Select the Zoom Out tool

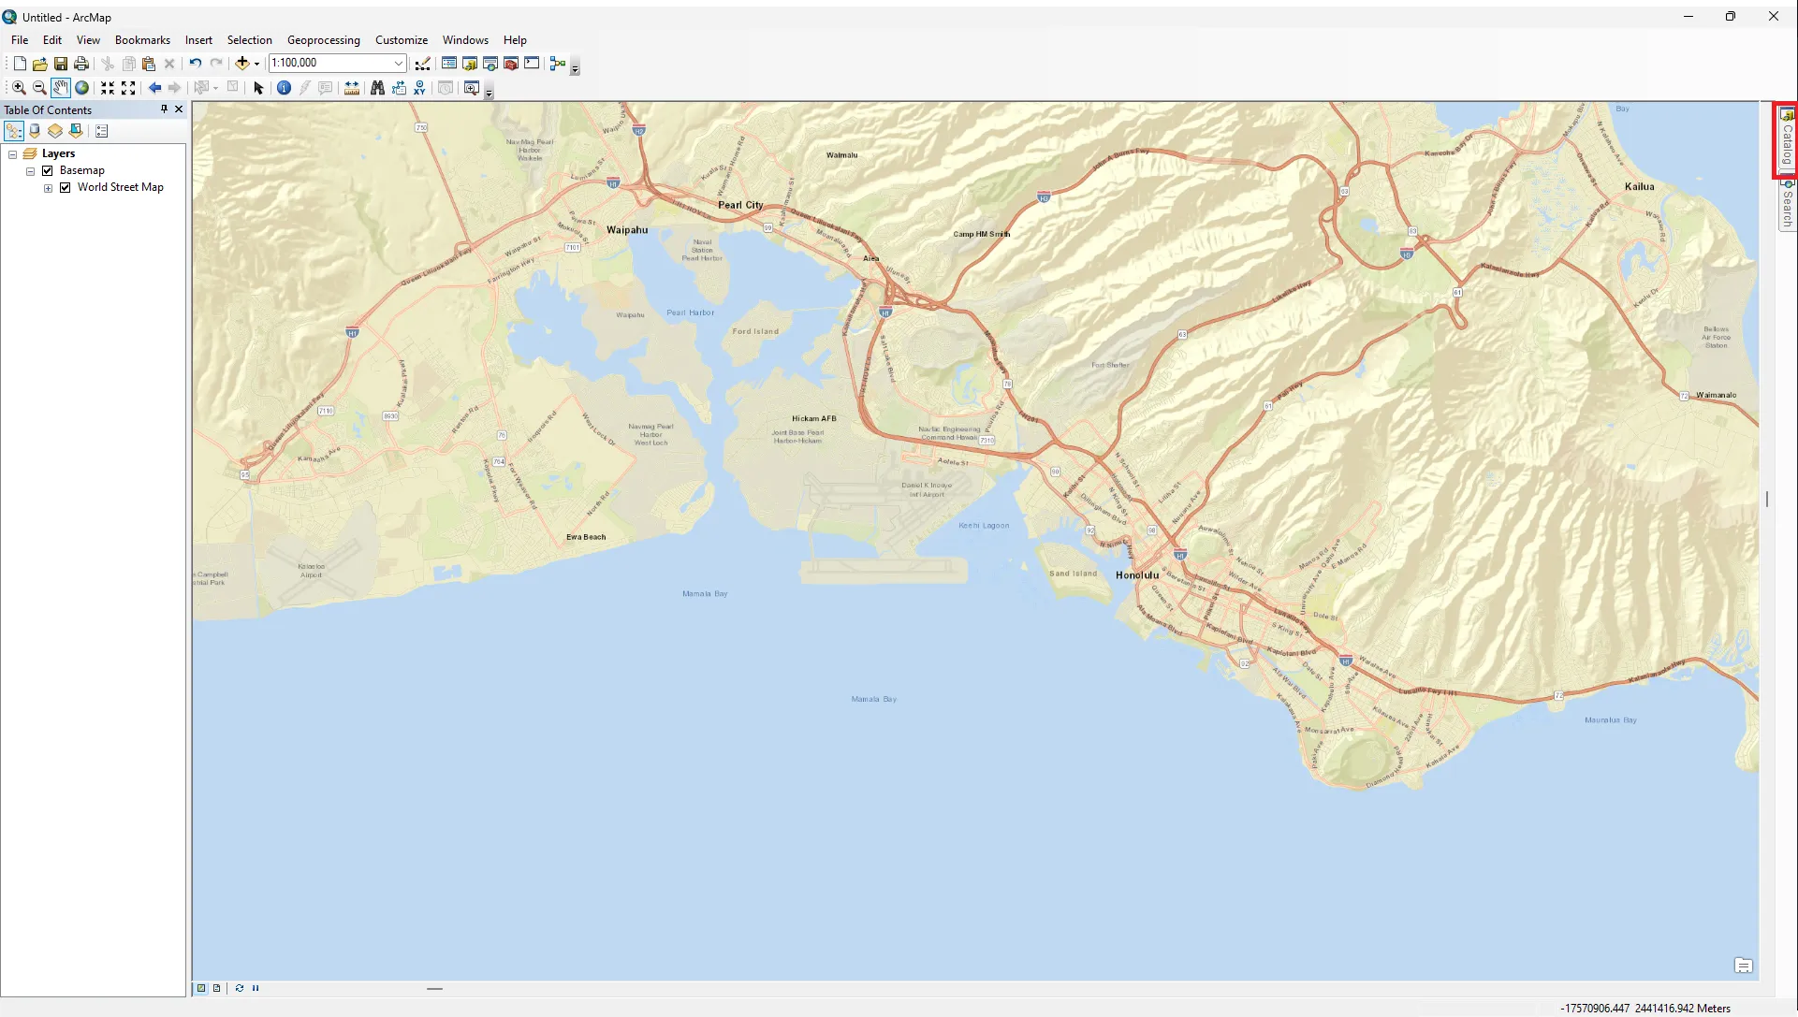coord(39,88)
